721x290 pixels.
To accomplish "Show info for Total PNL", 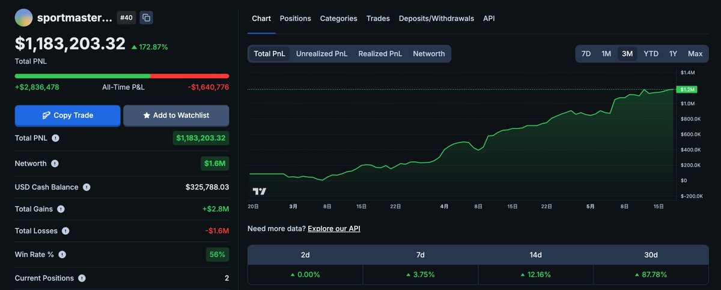I will [x=55, y=138].
